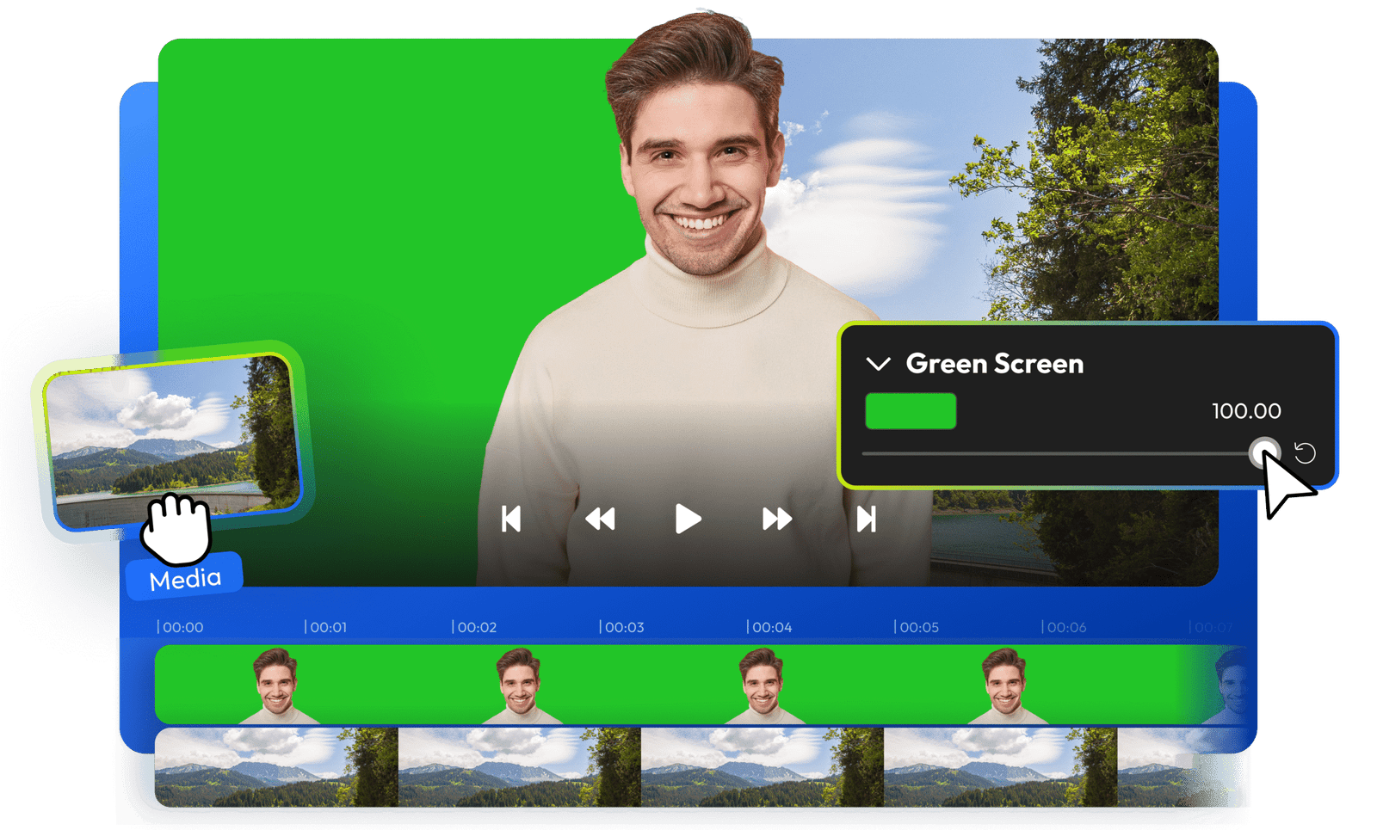Click the 00:02 timeline marker
This screenshot has height=830, width=1377.
[x=475, y=627]
